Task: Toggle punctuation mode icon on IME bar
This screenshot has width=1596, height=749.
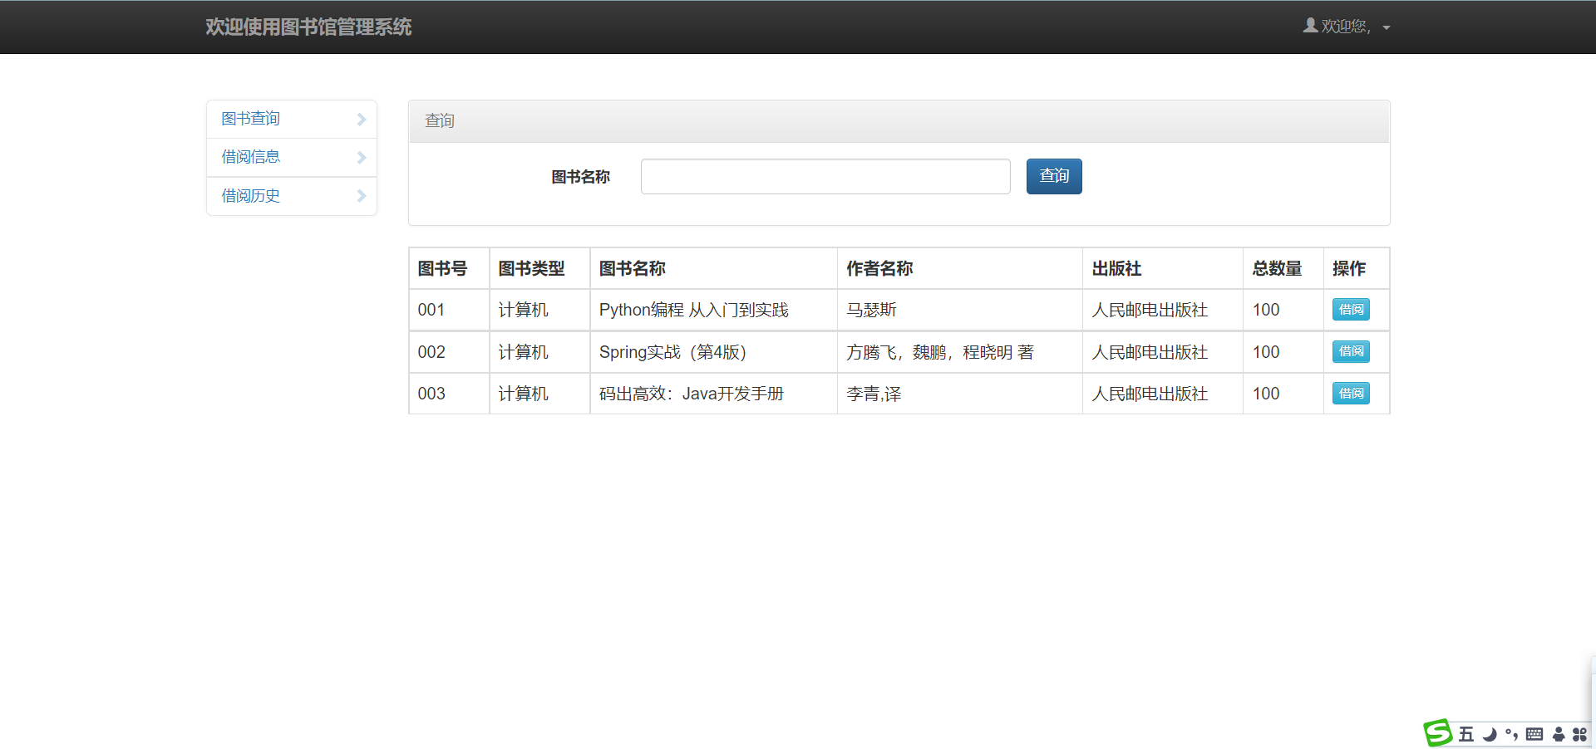Action: click(1511, 734)
